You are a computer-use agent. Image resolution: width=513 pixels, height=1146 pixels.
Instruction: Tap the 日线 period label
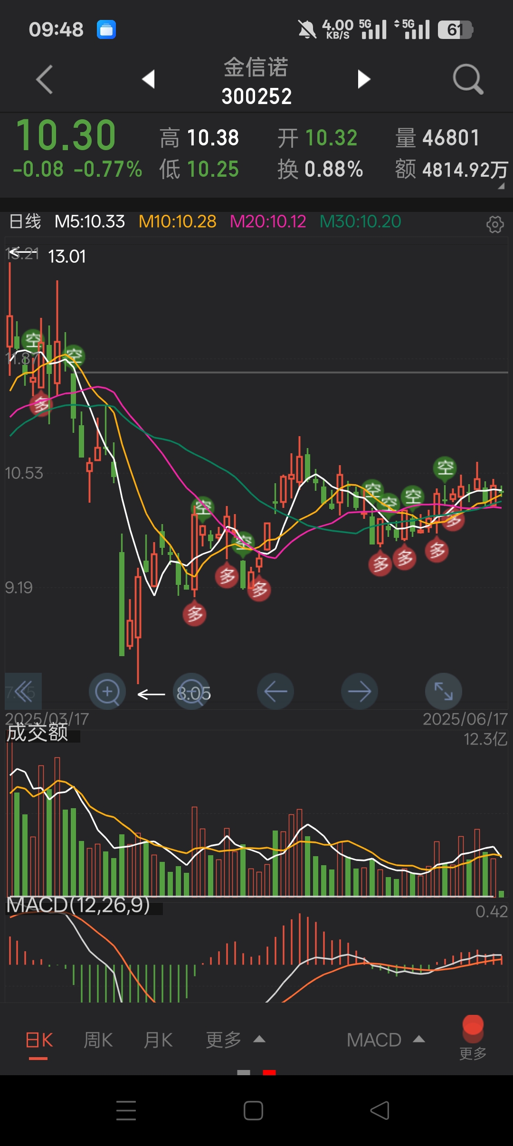point(26,221)
